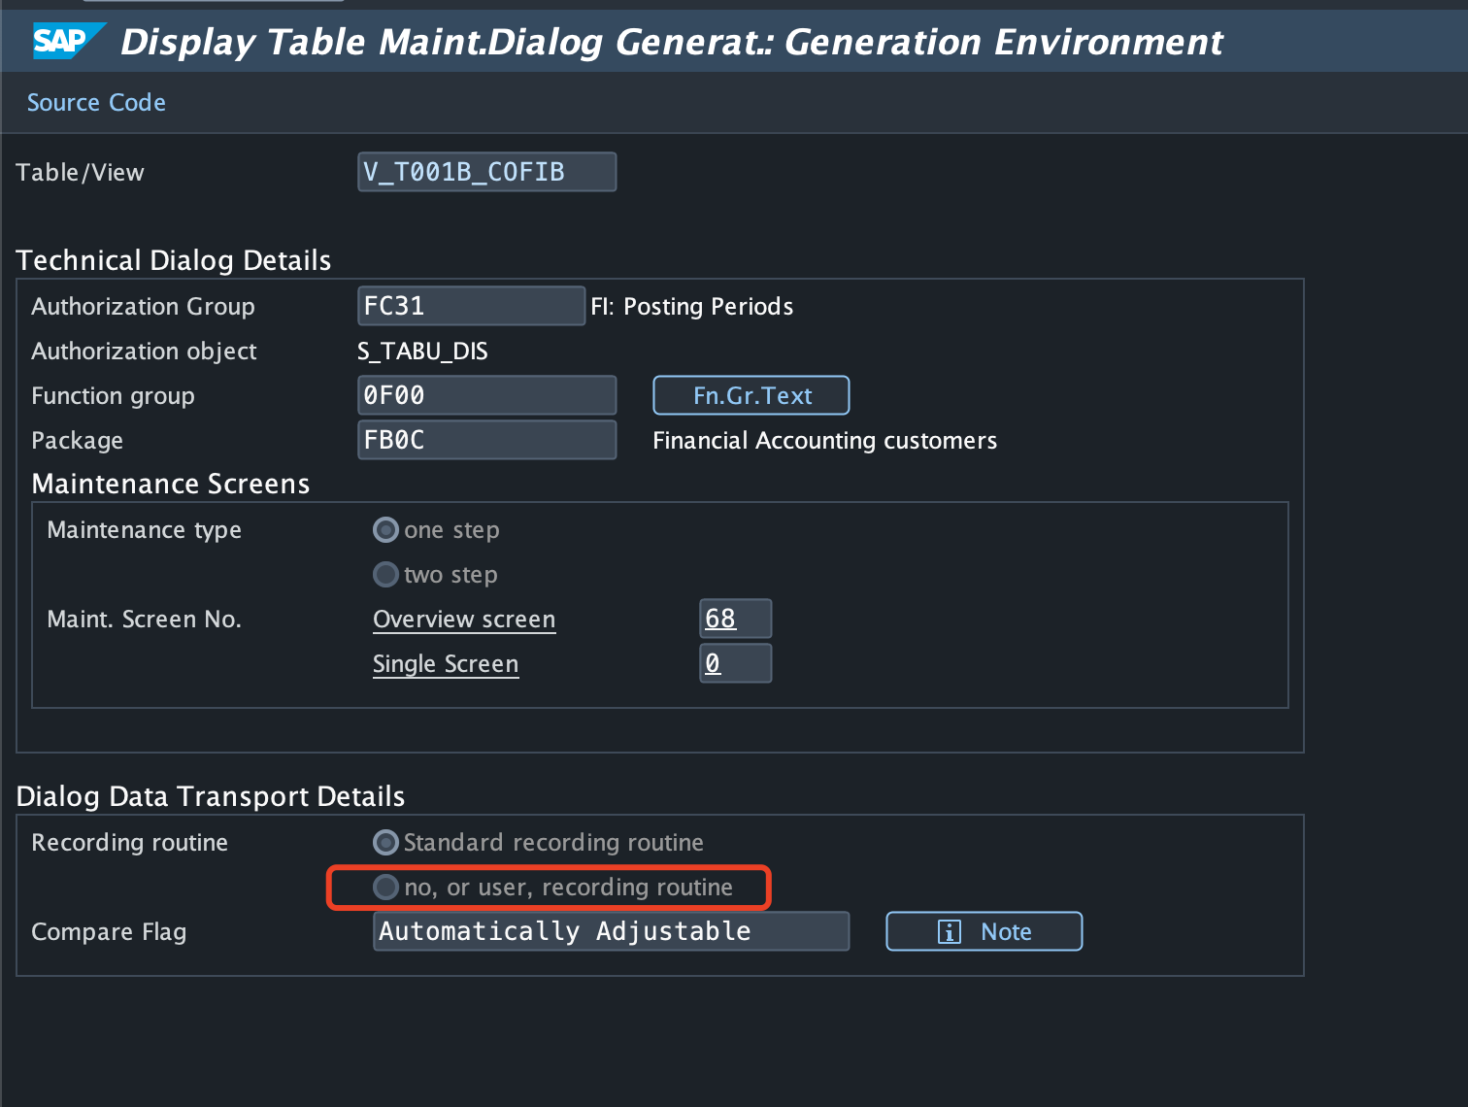Click the Table/View field V_T001B_COFIB
Image resolution: width=1468 pixels, height=1107 pixels.
pos(486,172)
